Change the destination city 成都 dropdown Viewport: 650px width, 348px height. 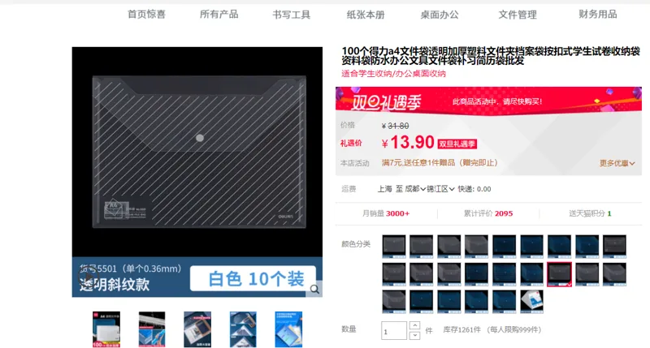pos(415,189)
